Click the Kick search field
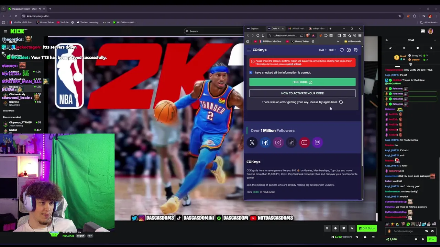Viewport: 440px width, 247px height. (213, 31)
